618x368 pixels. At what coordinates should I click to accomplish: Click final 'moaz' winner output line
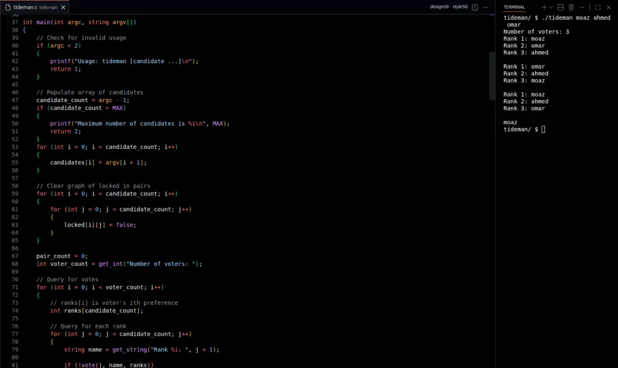pyautogui.click(x=510, y=122)
